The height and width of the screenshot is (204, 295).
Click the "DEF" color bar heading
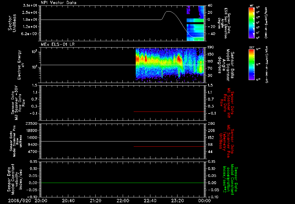[251, 48]
